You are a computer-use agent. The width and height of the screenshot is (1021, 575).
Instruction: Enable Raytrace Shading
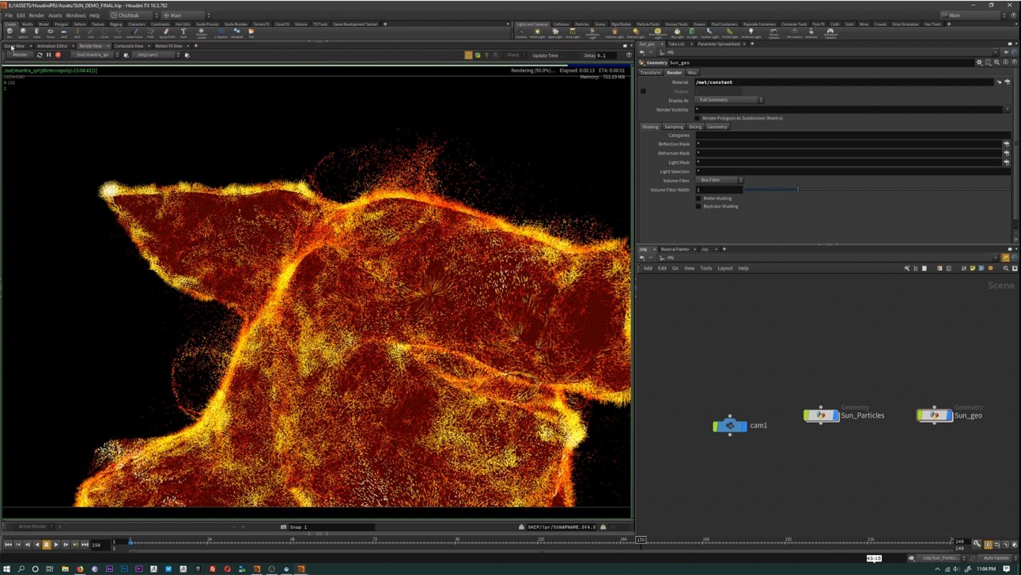click(x=699, y=206)
